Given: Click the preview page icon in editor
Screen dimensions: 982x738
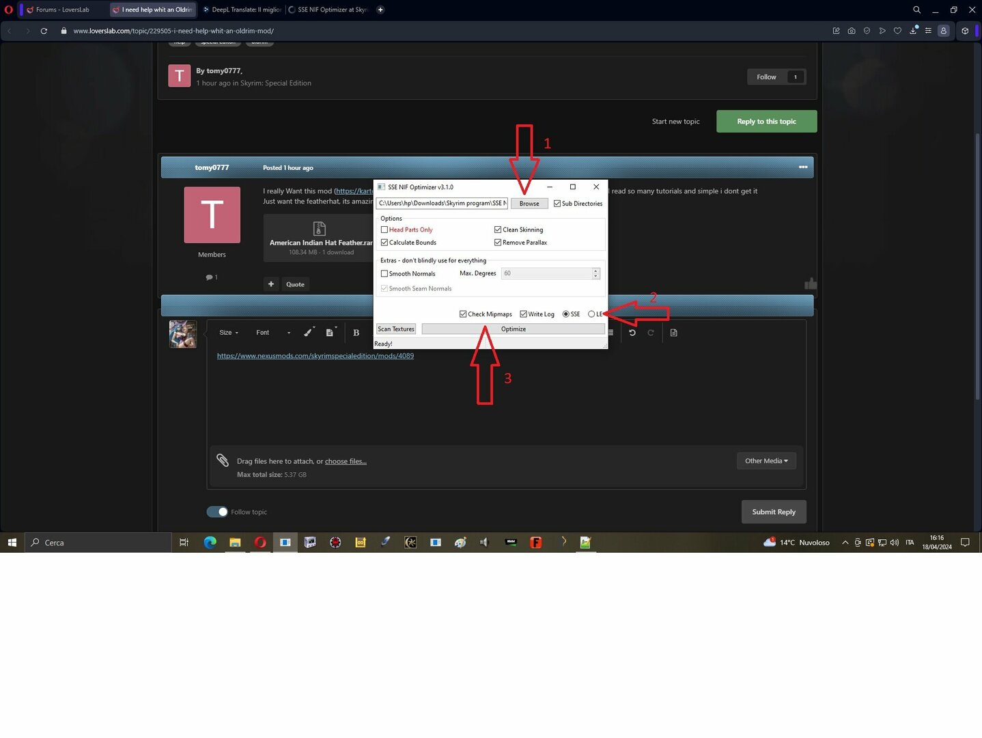Looking at the screenshot, I should 673,333.
